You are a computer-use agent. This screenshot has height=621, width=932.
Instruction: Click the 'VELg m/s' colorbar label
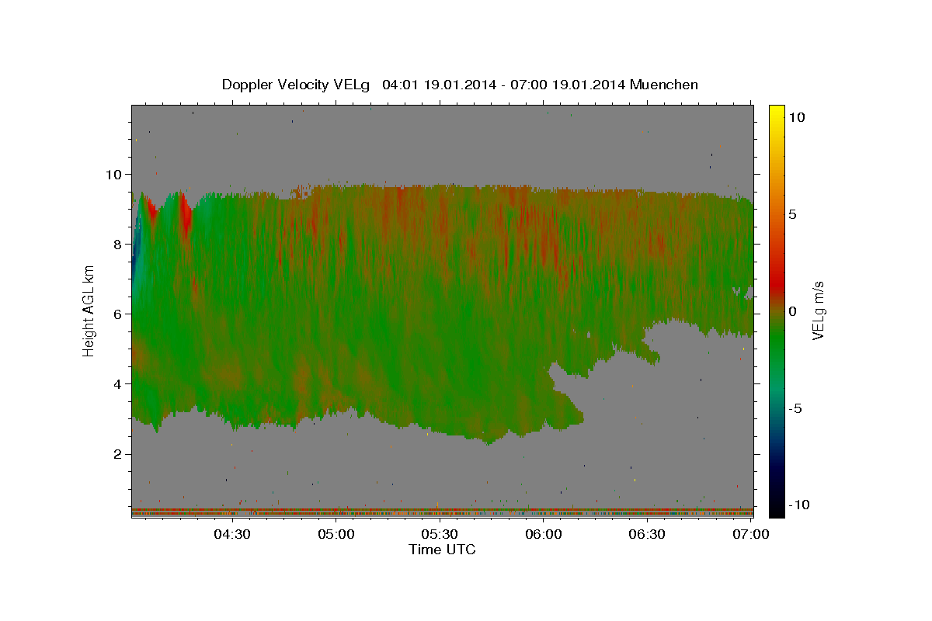818,310
